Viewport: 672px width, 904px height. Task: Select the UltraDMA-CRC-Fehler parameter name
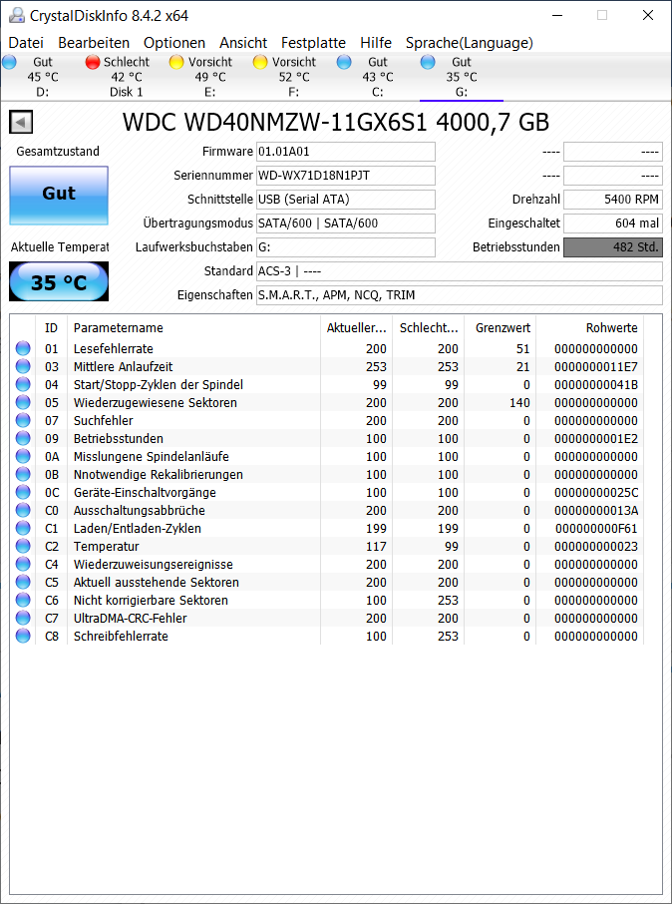pyautogui.click(x=130, y=618)
